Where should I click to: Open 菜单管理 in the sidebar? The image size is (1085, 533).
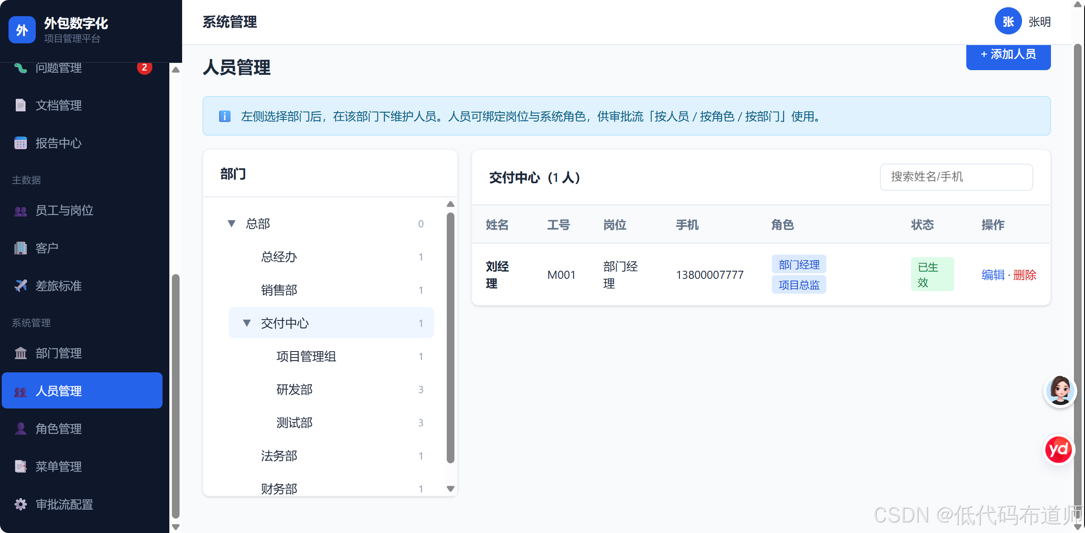click(x=82, y=467)
